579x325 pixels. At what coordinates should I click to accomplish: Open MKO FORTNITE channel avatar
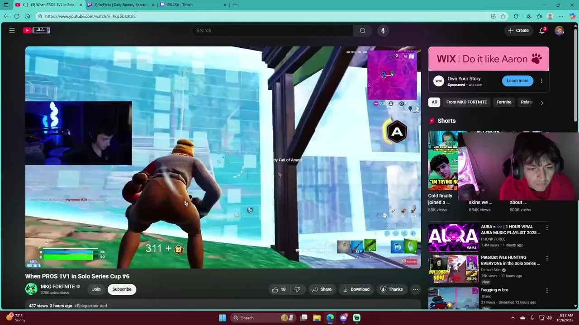click(x=31, y=289)
